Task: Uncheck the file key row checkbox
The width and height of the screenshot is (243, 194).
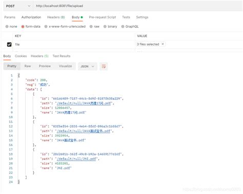Action: [9, 45]
